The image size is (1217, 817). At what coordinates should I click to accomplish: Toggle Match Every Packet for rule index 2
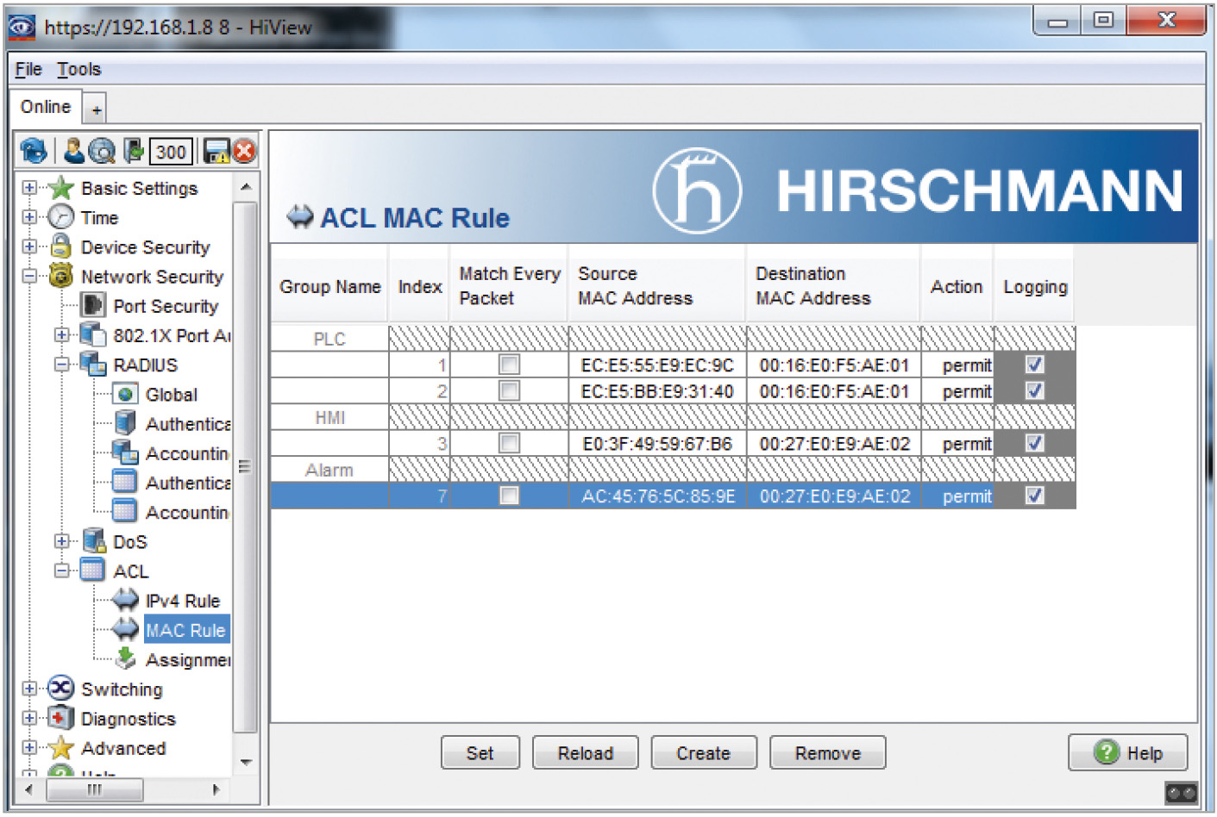pos(509,390)
